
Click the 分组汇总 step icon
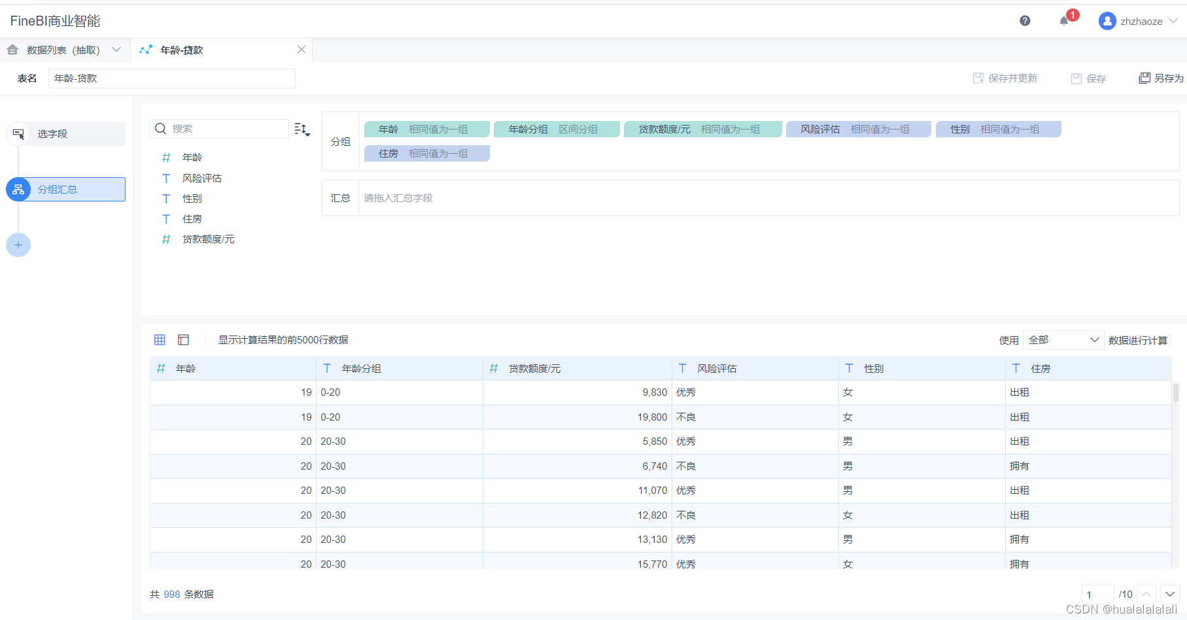(x=18, y=189)
